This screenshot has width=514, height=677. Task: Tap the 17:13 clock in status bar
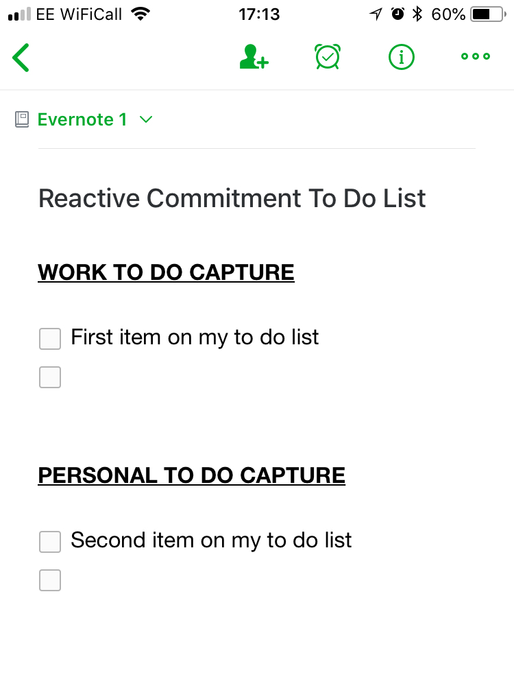pos(259,14)
